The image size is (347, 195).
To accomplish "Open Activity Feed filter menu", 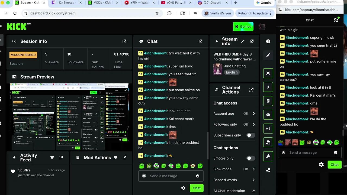I will tap(52, 158).
